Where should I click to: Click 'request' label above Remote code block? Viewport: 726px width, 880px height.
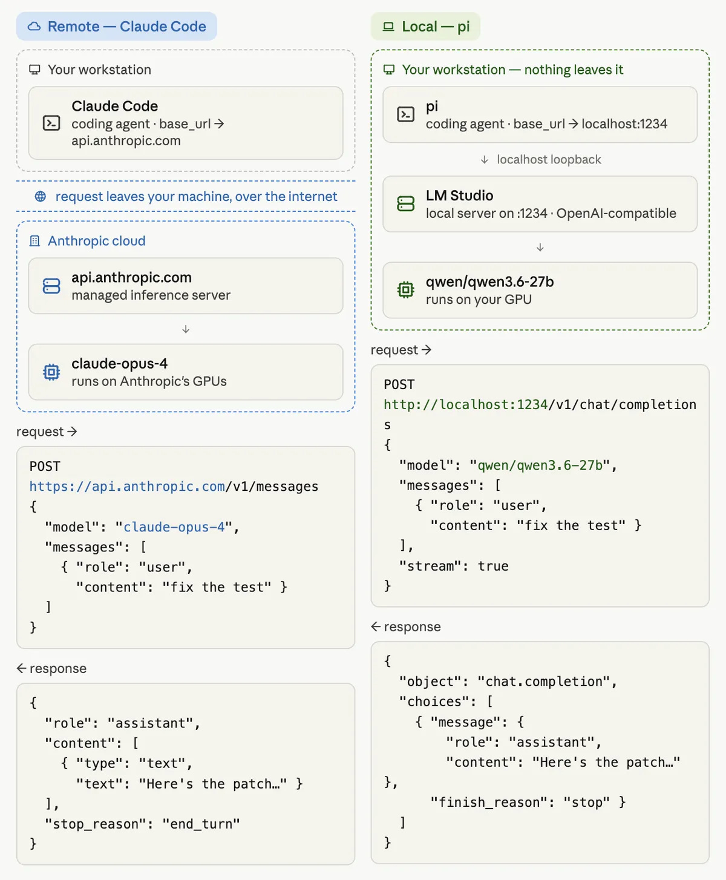(47, 432)
